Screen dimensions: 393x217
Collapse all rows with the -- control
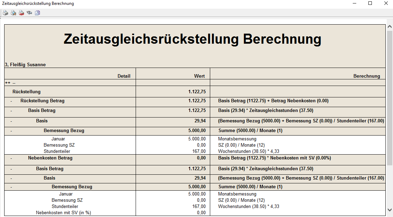click(x=14, y=83)
